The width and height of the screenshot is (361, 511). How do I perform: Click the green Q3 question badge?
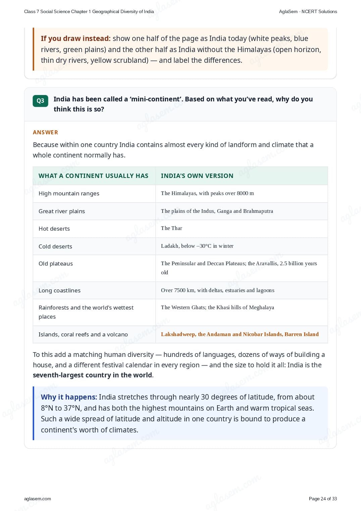pos(40,101)
